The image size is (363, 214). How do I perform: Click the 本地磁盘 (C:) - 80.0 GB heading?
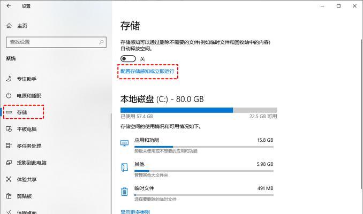tap(162, 100)
